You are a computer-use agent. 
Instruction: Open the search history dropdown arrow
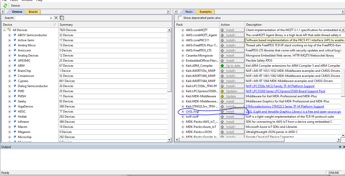pos(51,18)
